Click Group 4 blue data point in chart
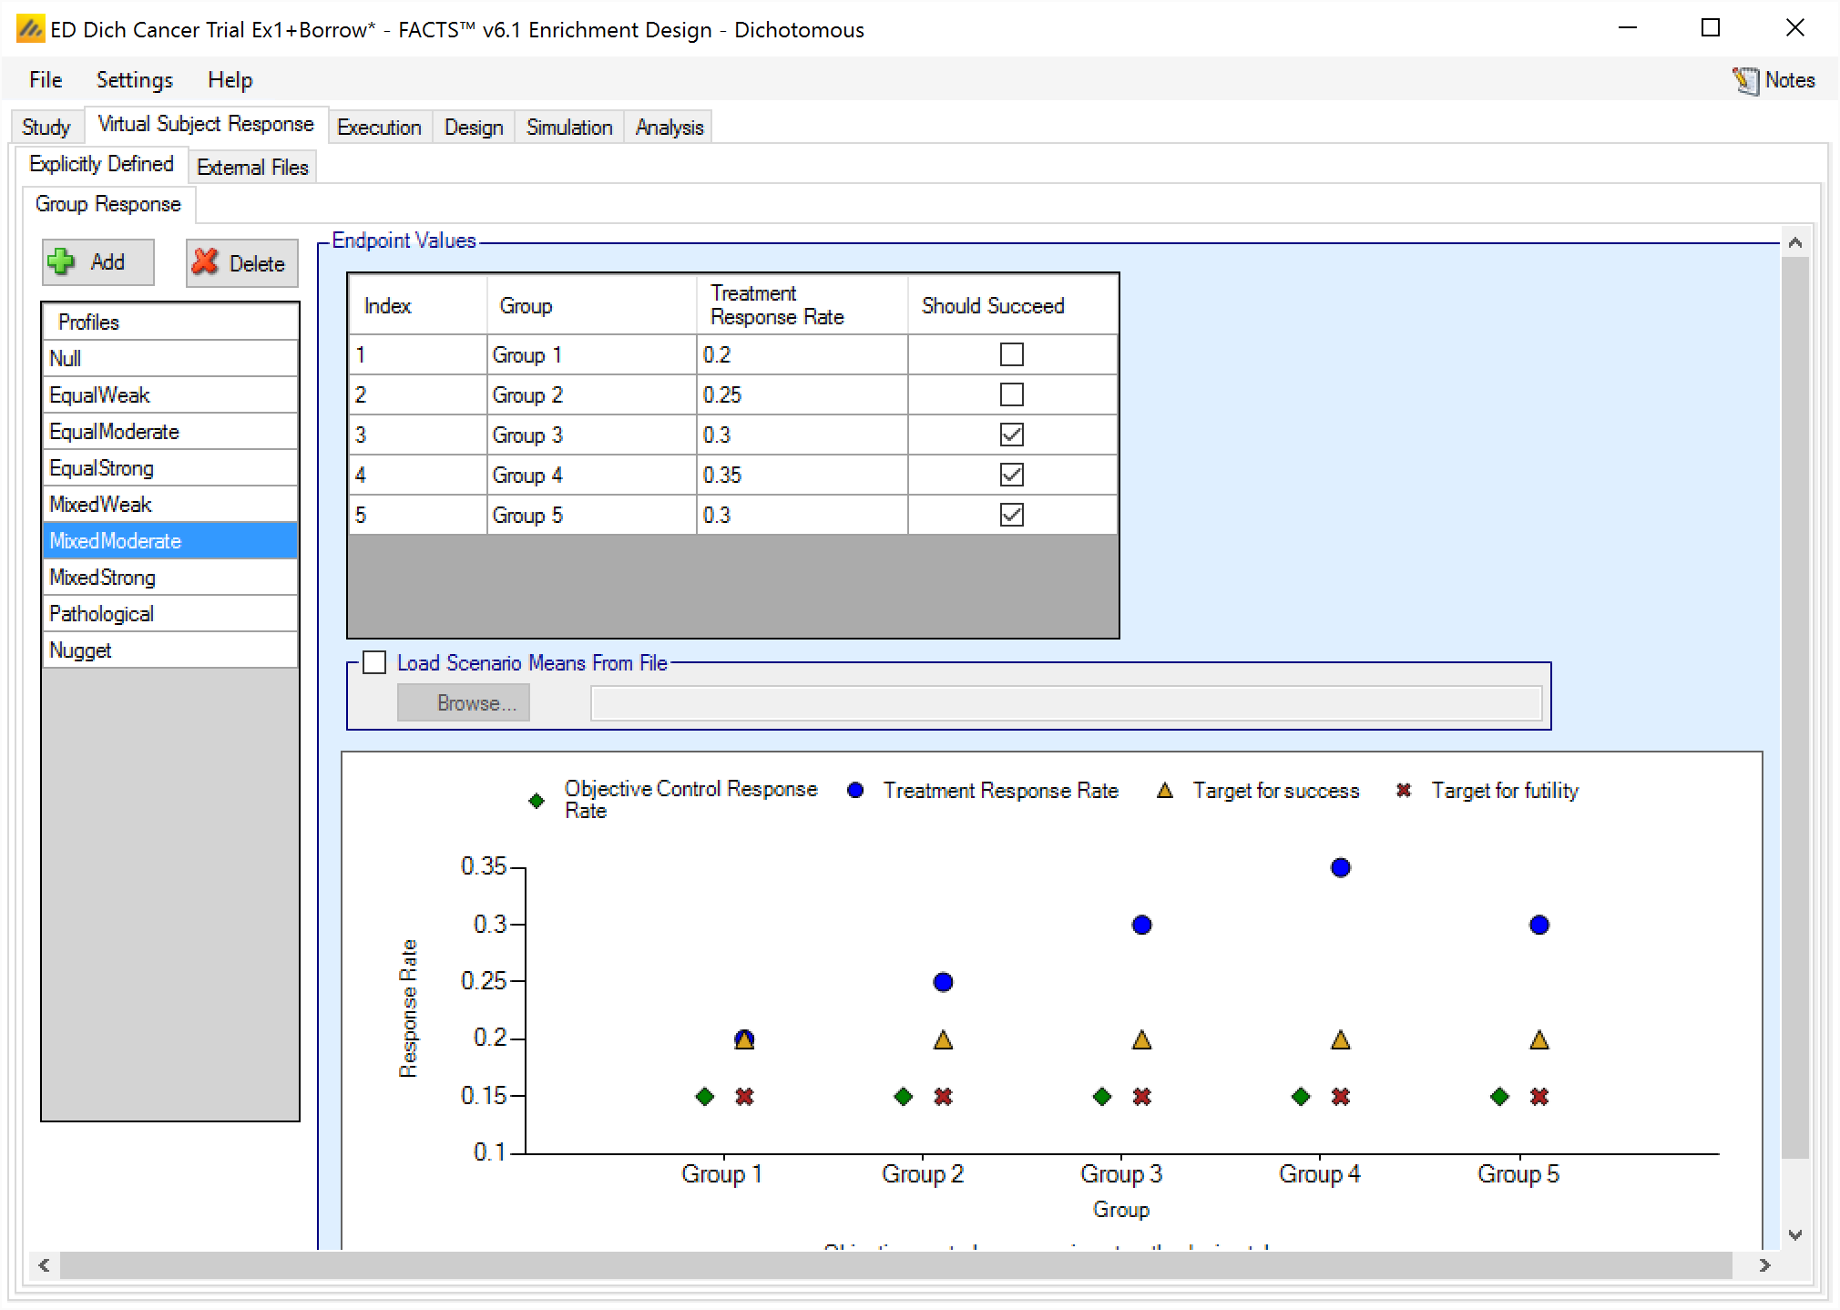The height and width of the screenshot is (1310, 1840). click(x=1340, y=867)
